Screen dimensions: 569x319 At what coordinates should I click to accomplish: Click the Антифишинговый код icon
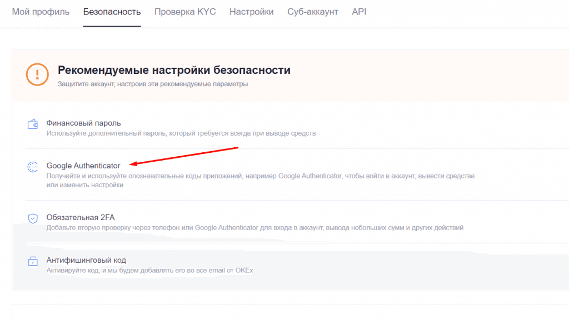(33, 261)
